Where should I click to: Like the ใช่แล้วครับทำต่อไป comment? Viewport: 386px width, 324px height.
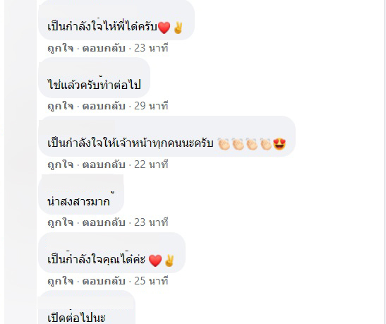click(x=60, y=106)
